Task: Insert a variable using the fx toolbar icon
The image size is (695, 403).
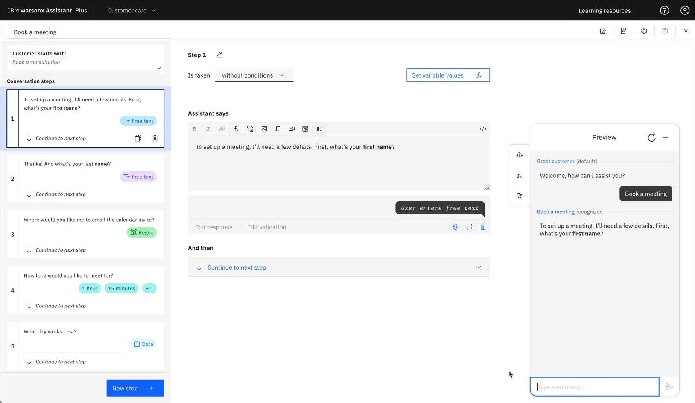Action: tap(236, 129)
